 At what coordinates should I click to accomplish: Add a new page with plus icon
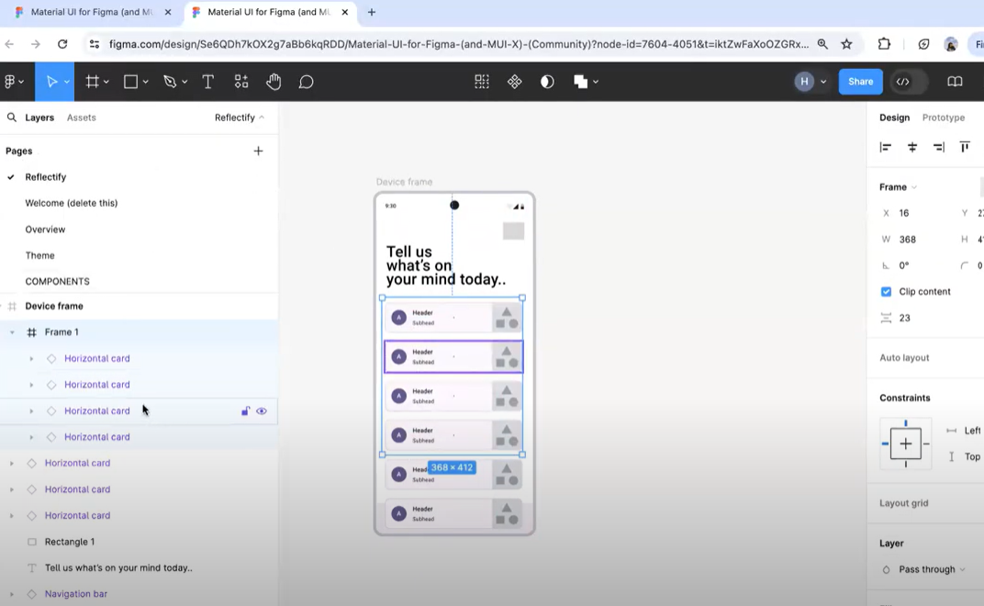[x=258, y=151]
